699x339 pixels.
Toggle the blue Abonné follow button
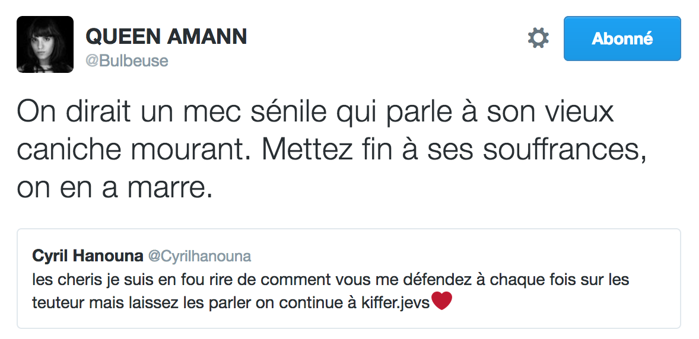click(x=622, y=39)
